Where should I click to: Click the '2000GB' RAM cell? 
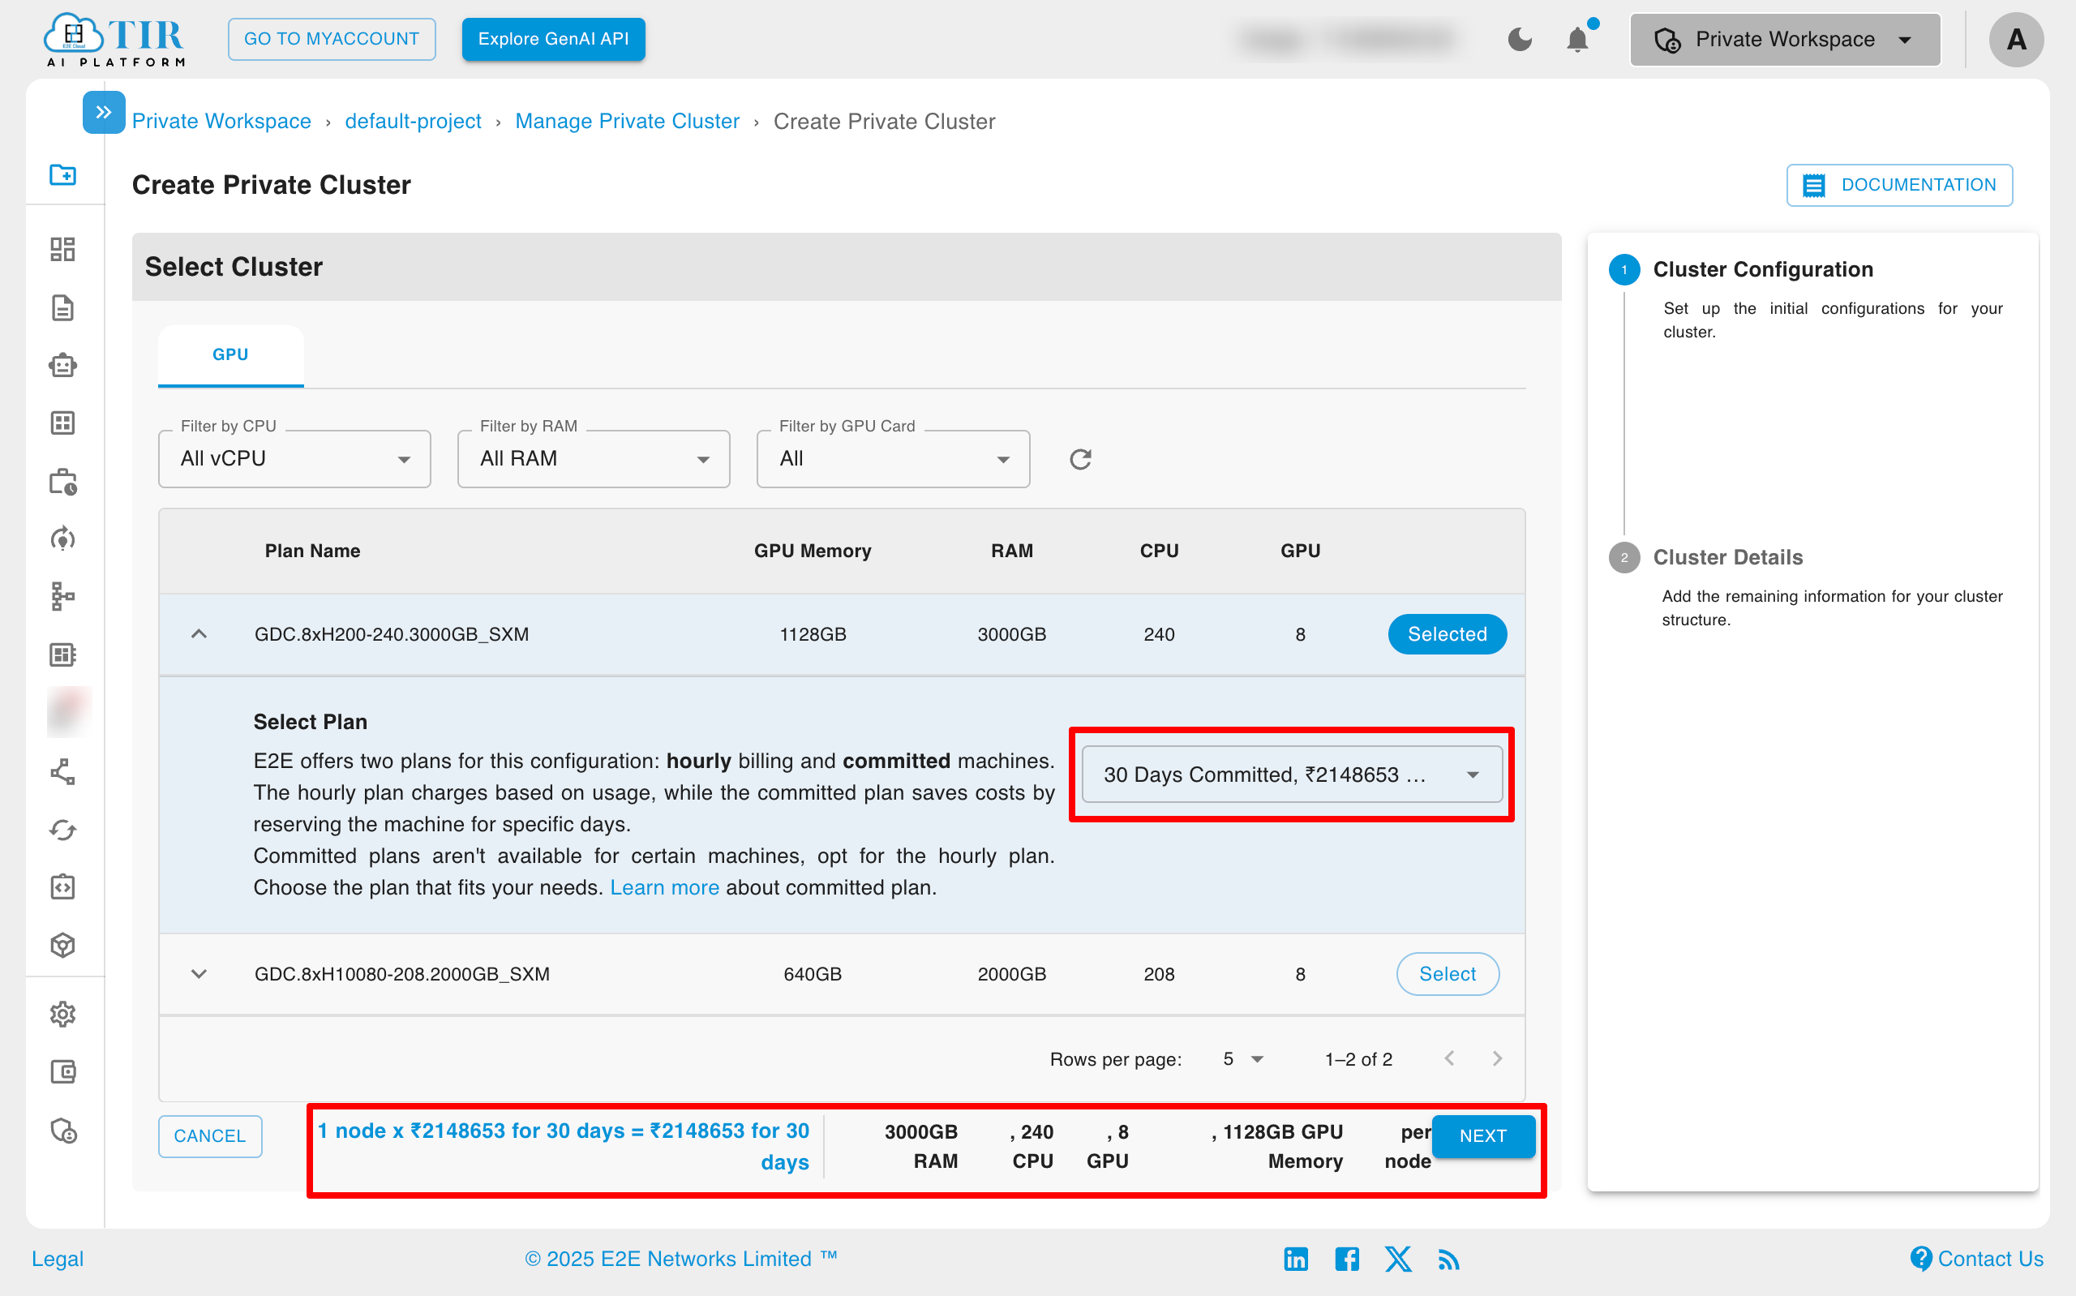(x=1011, y=974)
